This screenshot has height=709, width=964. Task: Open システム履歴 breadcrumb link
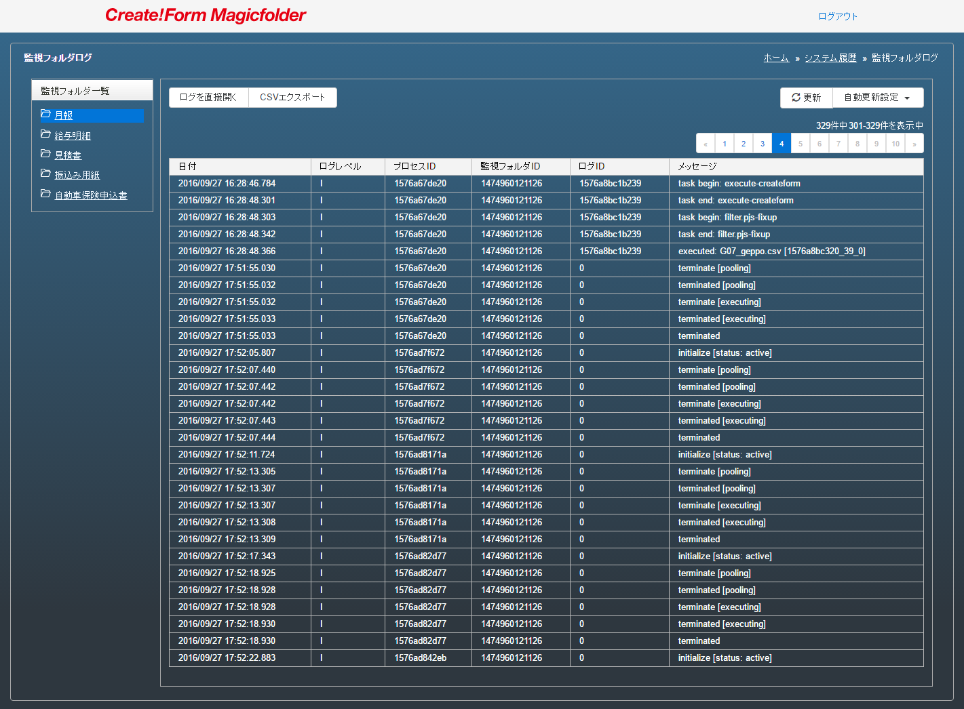coord(831,58)
